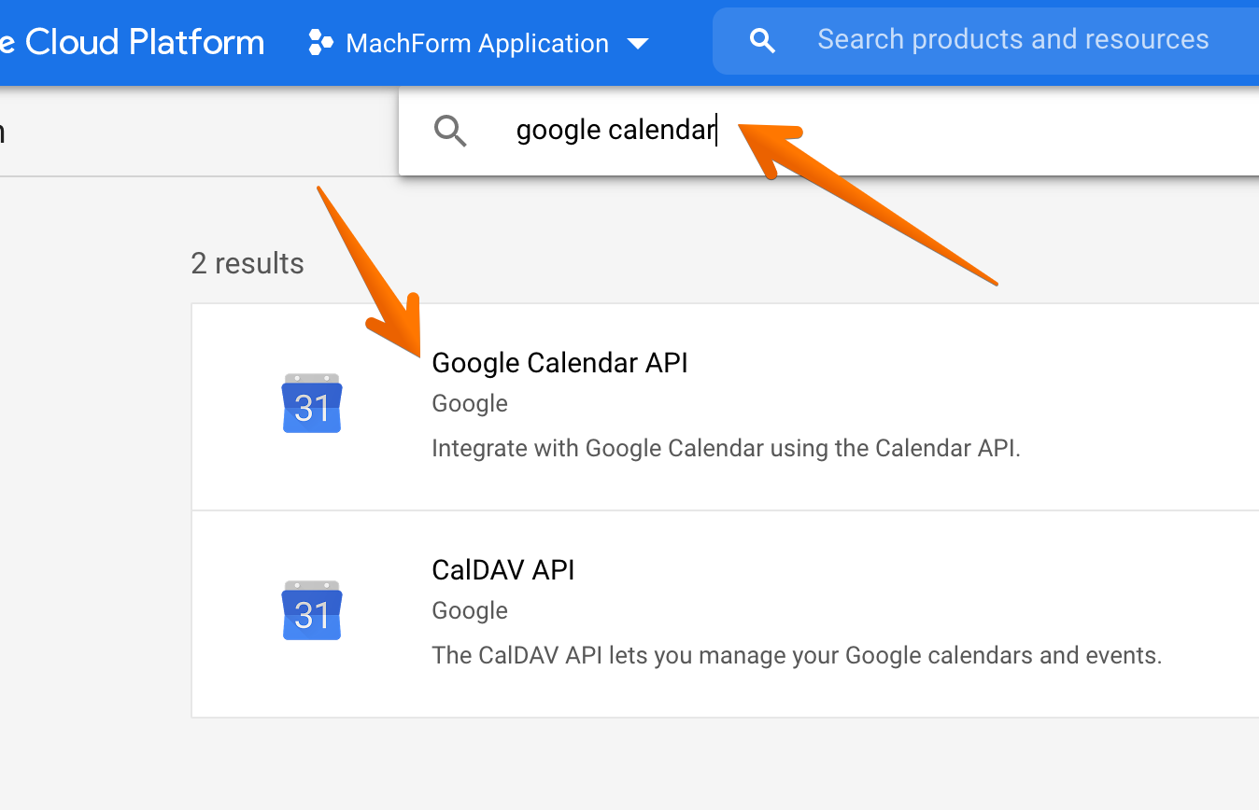Click 'Google' vendor label under Google Calendar API
Screen dimensions: 1259x810
pyautogui.click(x=470, y=404)
